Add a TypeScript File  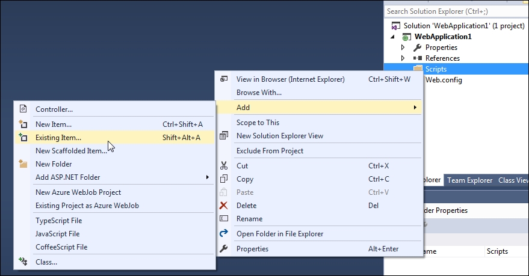(115, 221)
